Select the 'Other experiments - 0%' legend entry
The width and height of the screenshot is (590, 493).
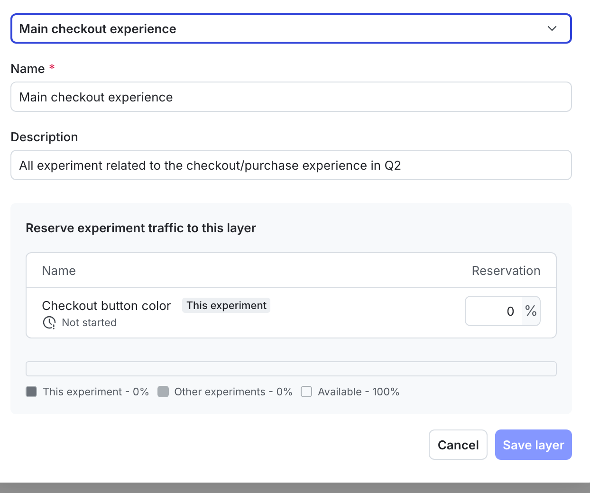tap(227, 392)
